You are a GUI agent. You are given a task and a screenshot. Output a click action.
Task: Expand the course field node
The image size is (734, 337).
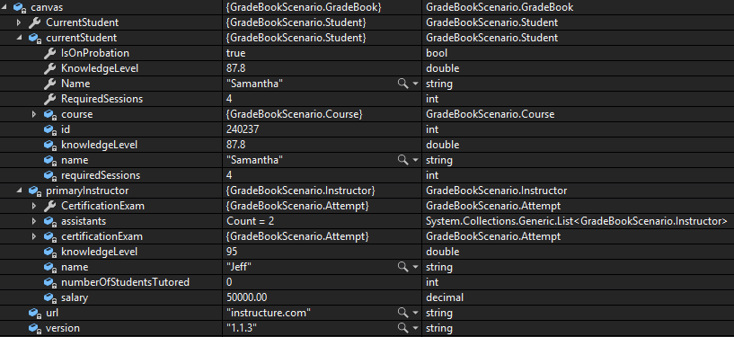click(x=34, y=114)
